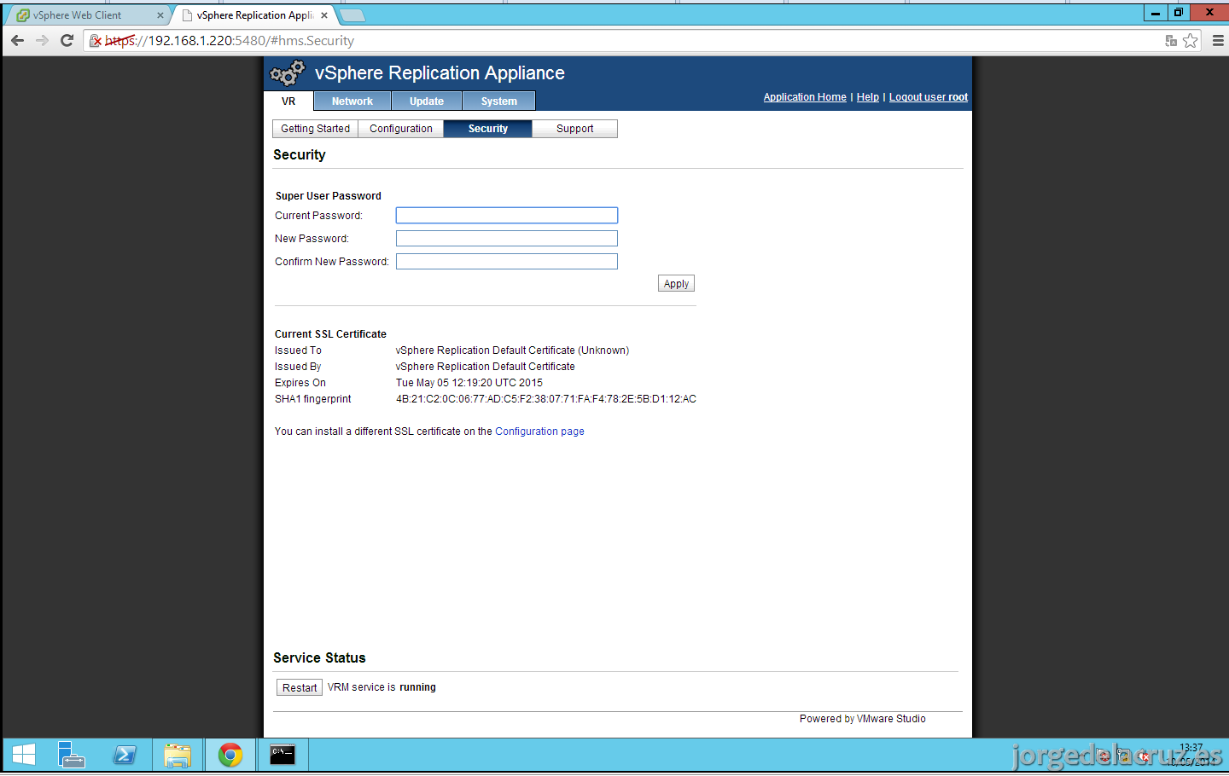Image resolution: width=1229 pixels, height=776 pixels.
Task: Open the Help link
Action: click(868, 97)
